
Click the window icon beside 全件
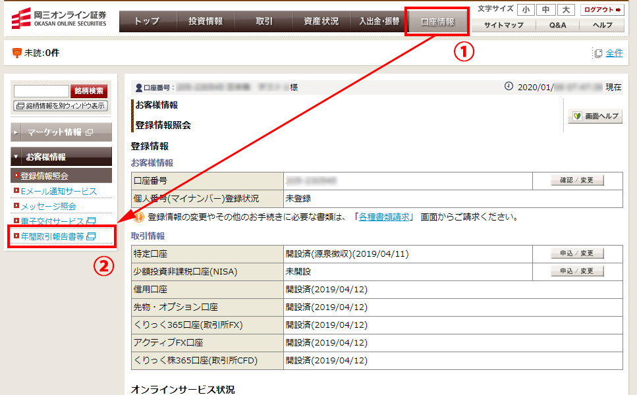(x=598, y=53)
